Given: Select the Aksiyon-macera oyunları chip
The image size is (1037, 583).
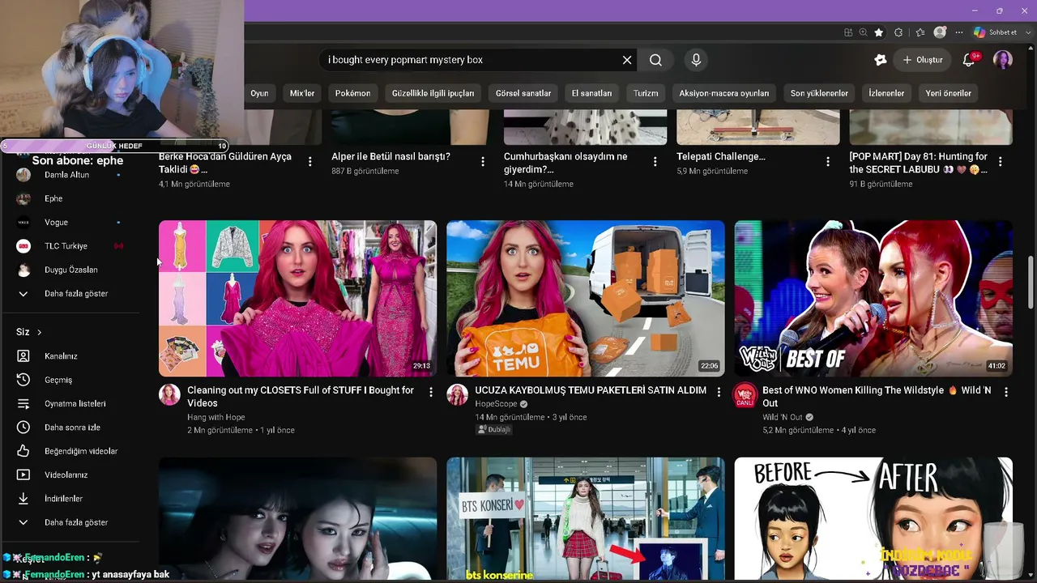Looking at the screenshot, I should click(x=724, y=93).
